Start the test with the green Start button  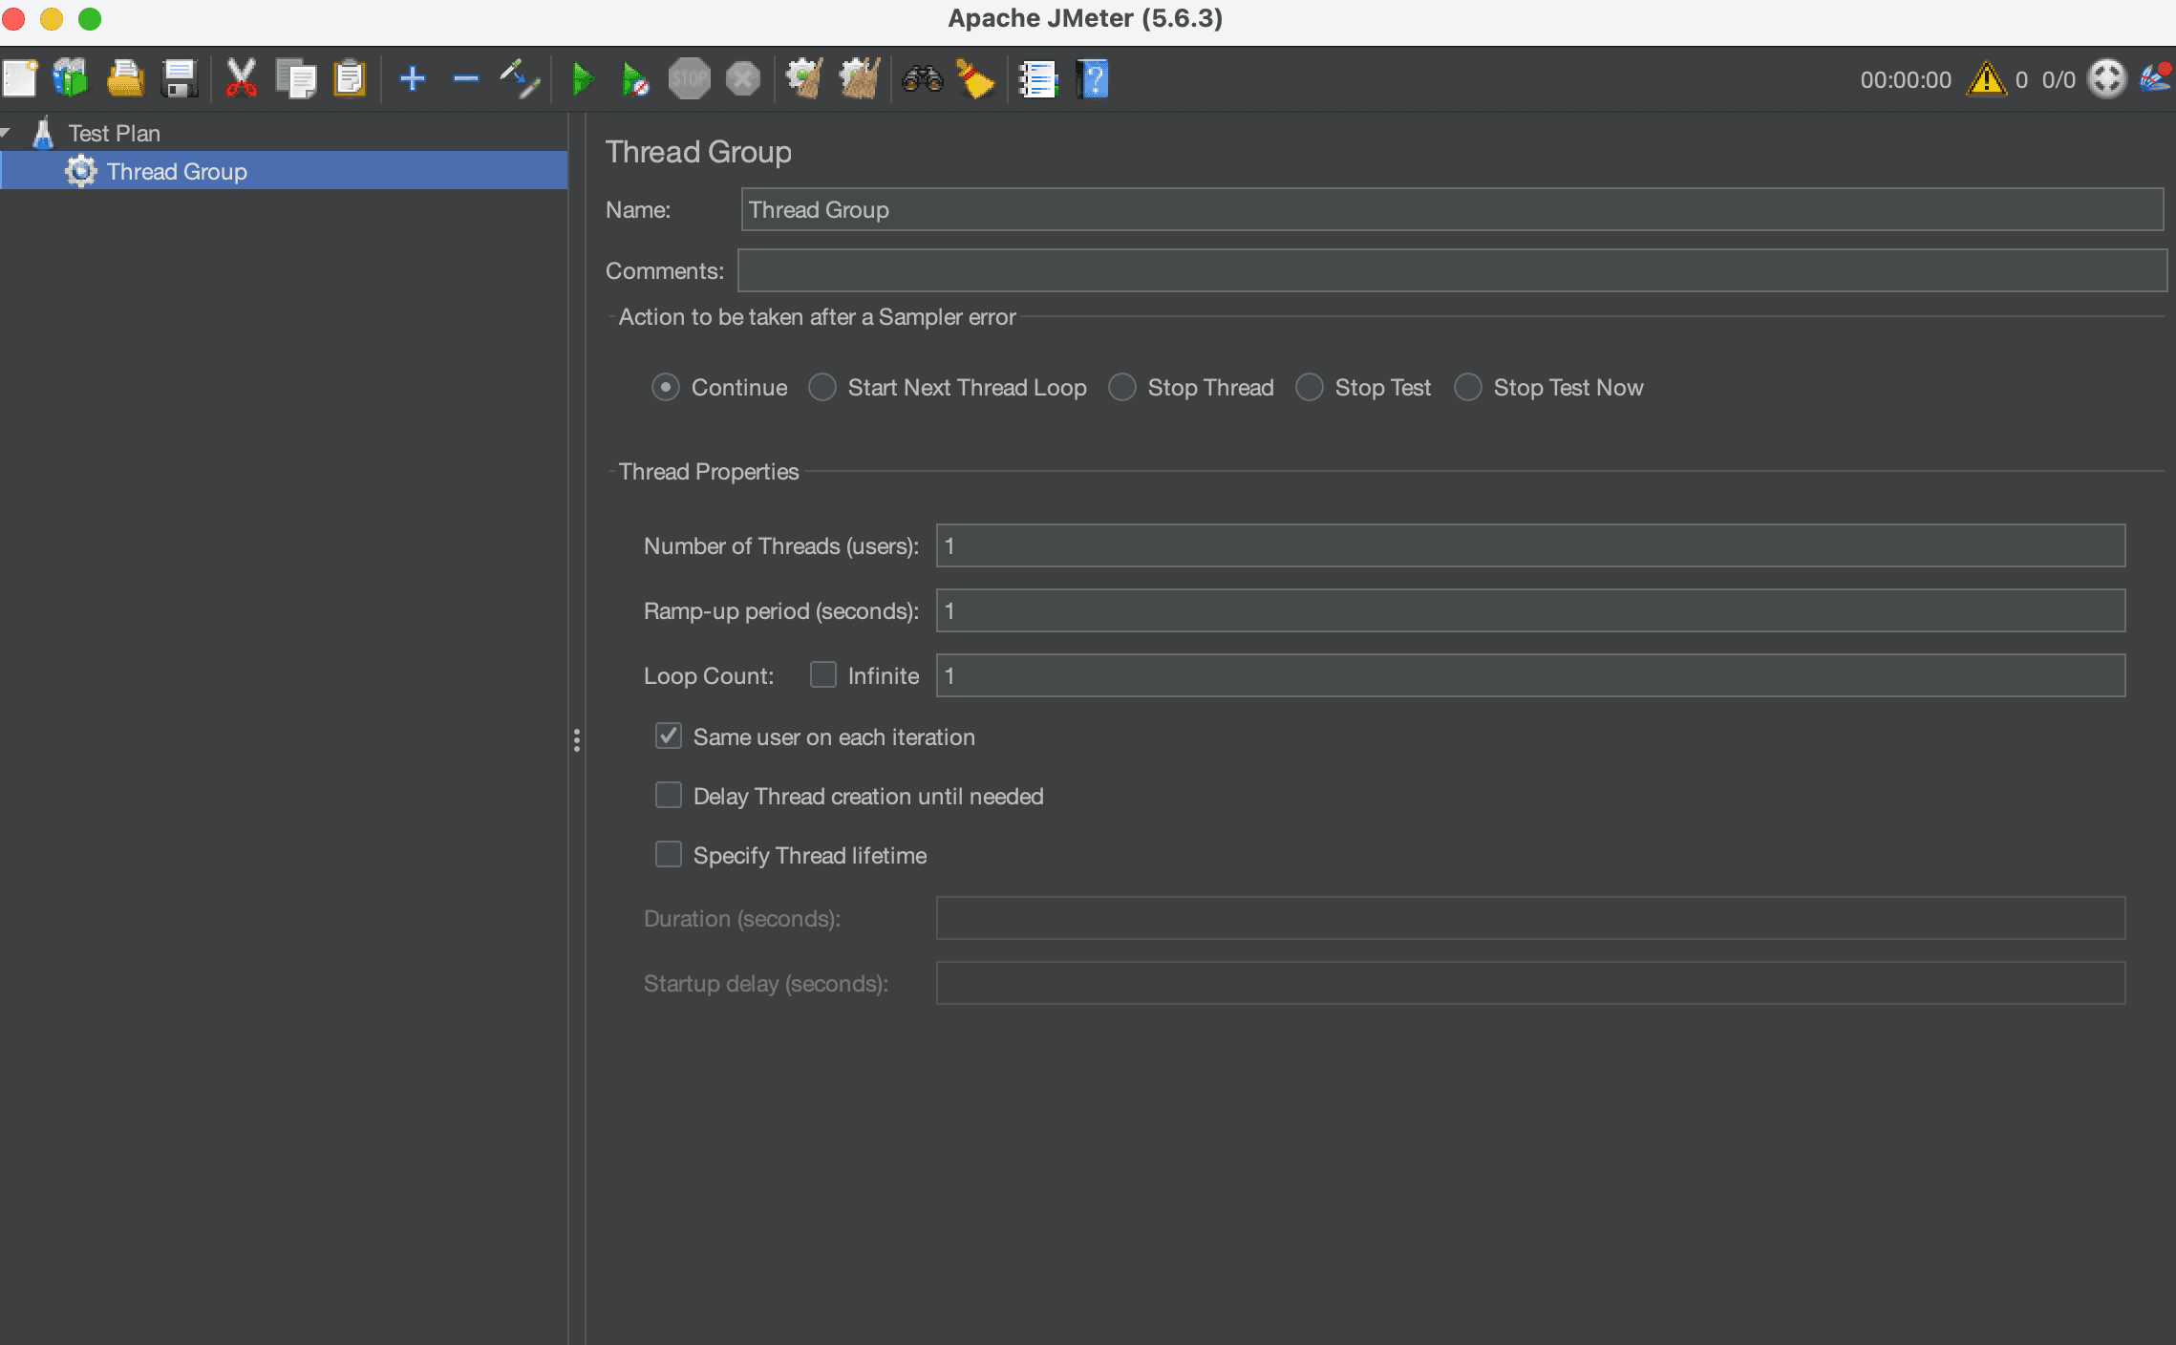[583, 78]
